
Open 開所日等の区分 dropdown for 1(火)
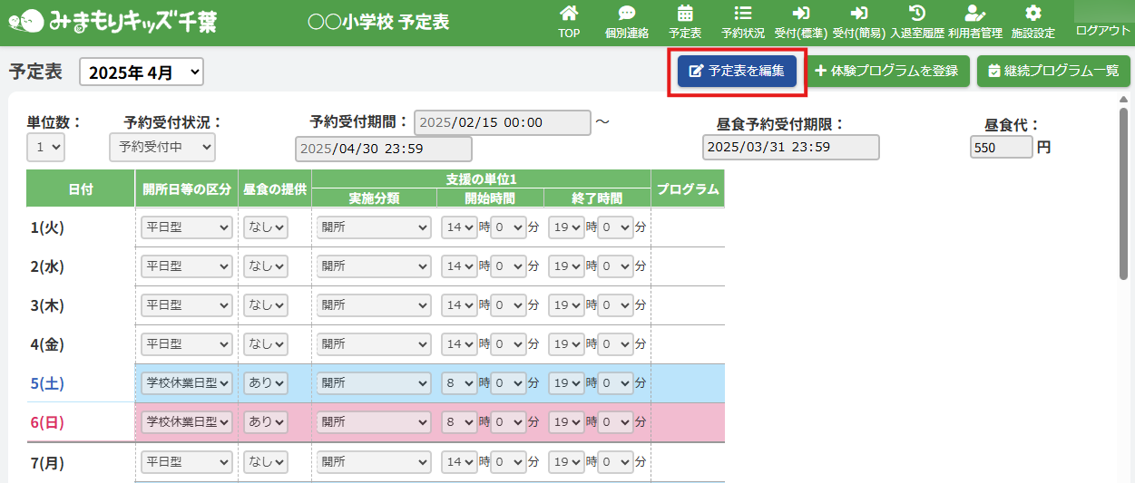pyautogui.click(x=187, y=227)
